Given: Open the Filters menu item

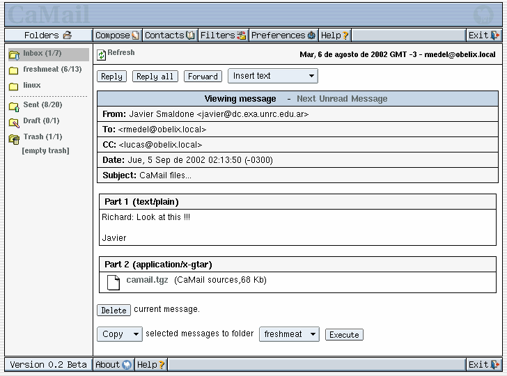Looking at the screenshot, I should pyautogui.click(x=223, y=36).
